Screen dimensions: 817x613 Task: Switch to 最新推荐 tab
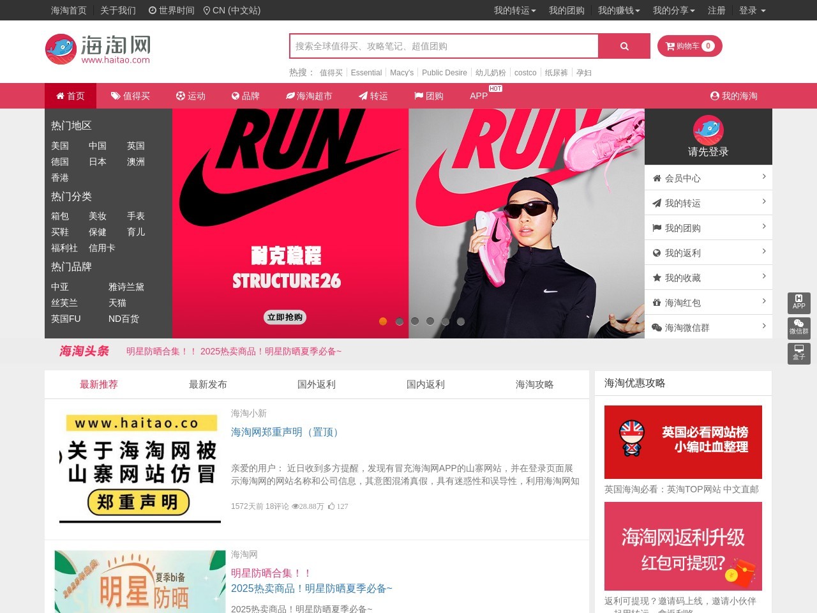pos(99,384)
